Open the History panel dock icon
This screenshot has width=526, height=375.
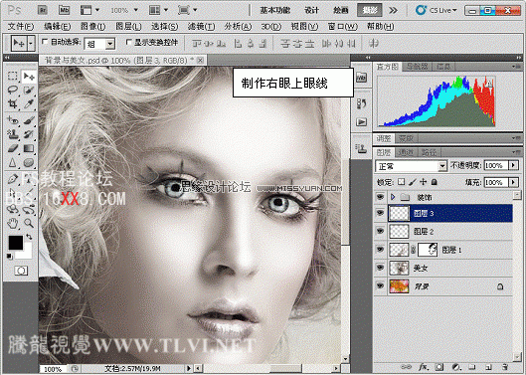(361, 103)
